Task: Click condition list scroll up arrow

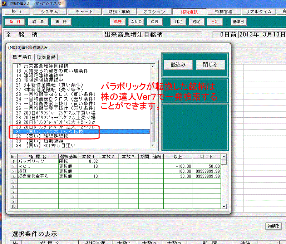Action: pyautogui.click(x=153, y=67)
